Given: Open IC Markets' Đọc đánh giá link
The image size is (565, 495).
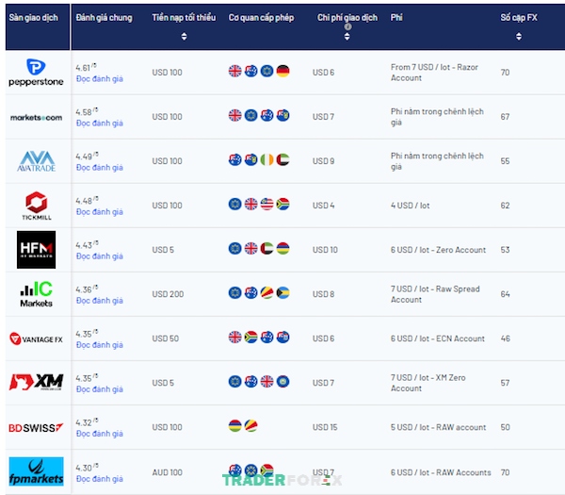Looking at the screenshot, I should point(100,301).
